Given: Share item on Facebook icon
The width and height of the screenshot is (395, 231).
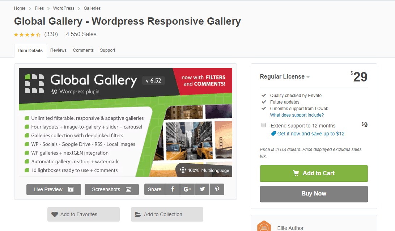Looking at the screenshot, I should (x=173, y=189).
